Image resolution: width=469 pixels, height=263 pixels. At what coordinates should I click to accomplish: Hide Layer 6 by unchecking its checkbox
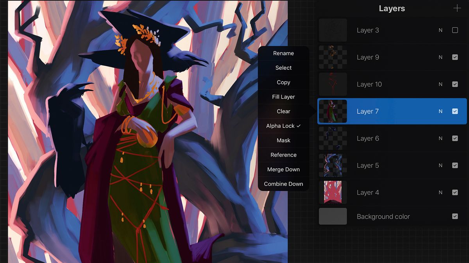click(x=455, y=138)
